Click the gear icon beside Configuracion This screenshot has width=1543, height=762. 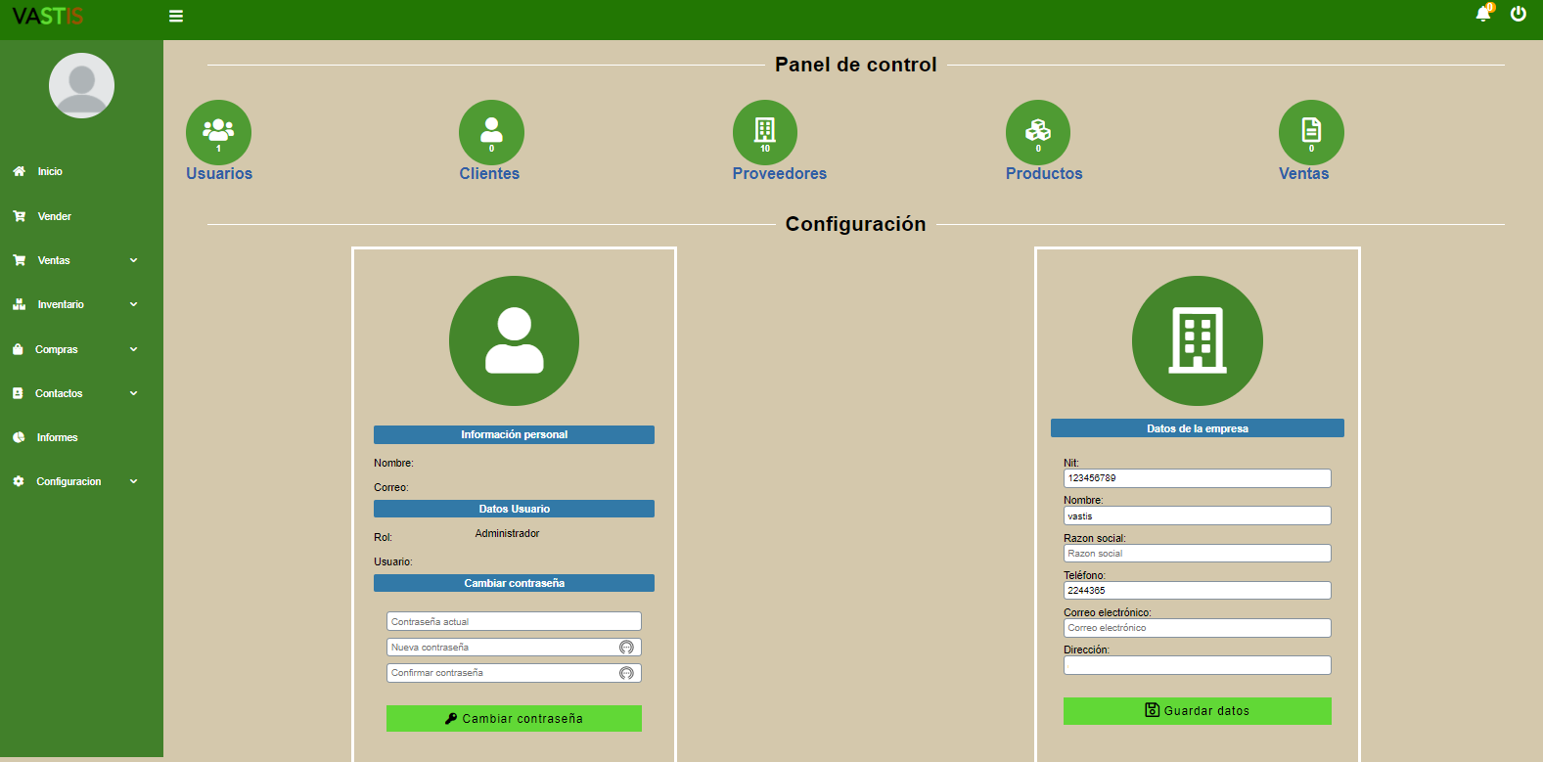19,481
